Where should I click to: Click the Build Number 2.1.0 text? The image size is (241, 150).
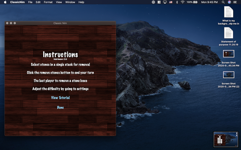click(60, 59)
